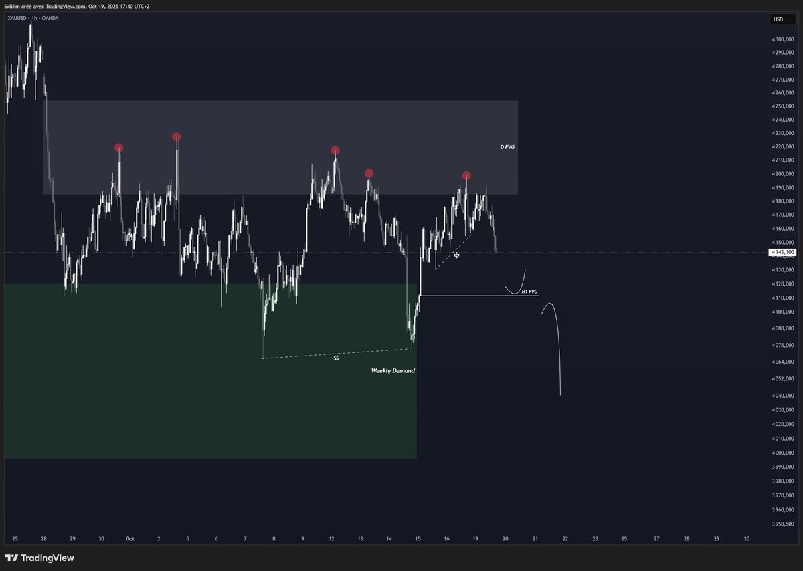Image resolution: width=803 pixels, height=571 pixels.
Task: Click the 3950,500 price scale label
Action: coord(783,524)
